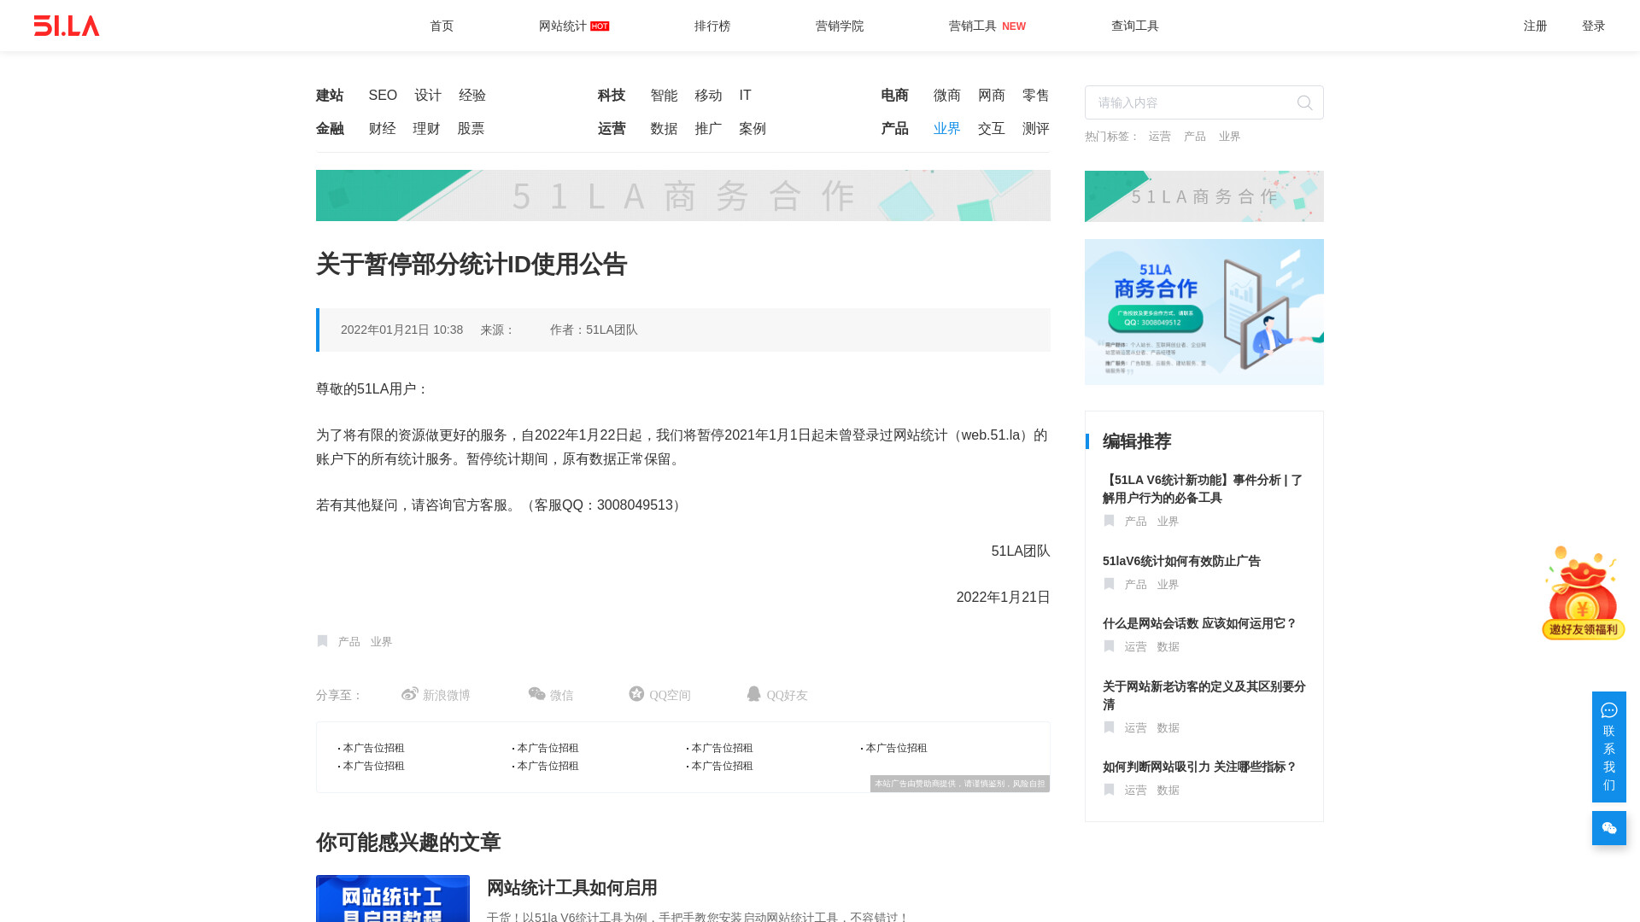Select the 测评 subcategory
The width and height of the screenshot is (1640, 922).
point(1036,129)
